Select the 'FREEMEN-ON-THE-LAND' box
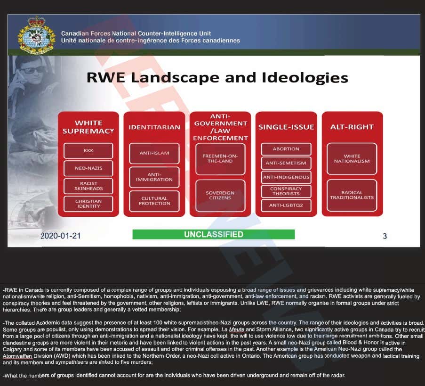The height and width of the screenshot is (386, 425). [x=220, y=159]
